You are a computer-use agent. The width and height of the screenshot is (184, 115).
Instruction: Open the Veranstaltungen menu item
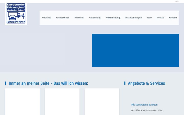click(133, 18)
